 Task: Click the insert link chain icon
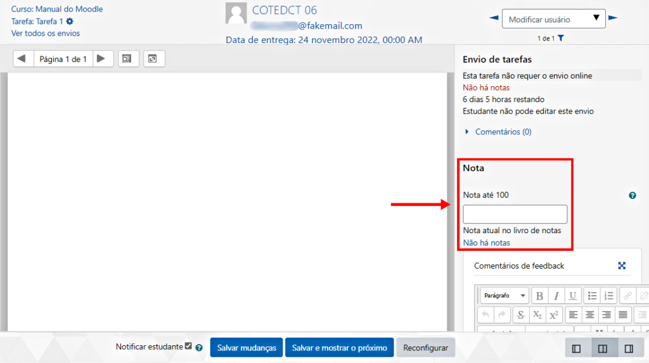pyautogui.click(x=627, y=296)
